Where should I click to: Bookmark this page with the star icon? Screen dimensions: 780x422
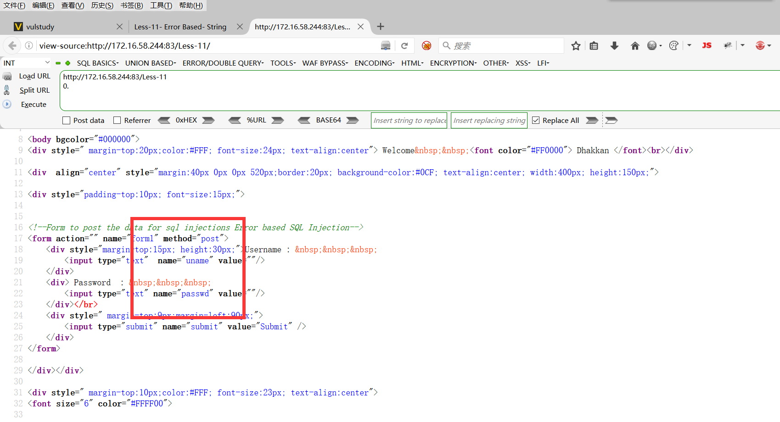point(576,45)
